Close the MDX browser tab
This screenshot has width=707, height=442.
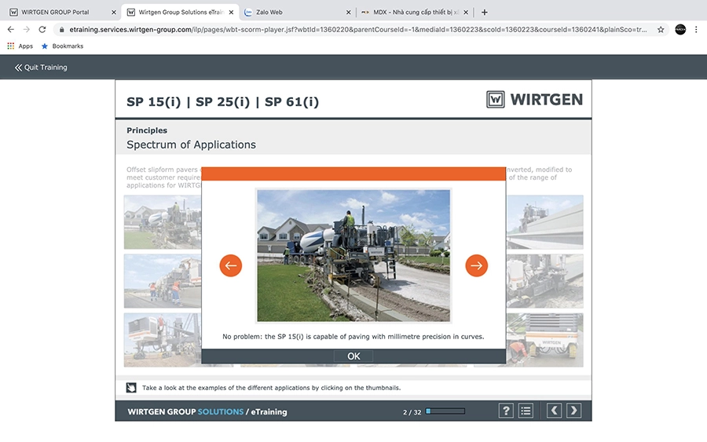(x=467, y=12)
